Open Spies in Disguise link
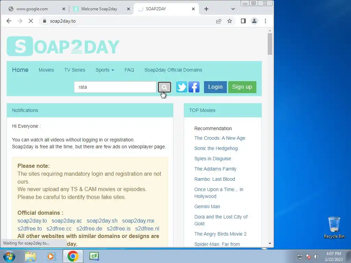Image resolution: width=351 pixels, height=263 pixels. click(213, 159)
